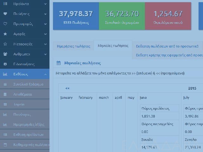Click the grid icon beside Ταμεία
The height and width of the screenshot is (152, 203).
[x=5, y=104]
